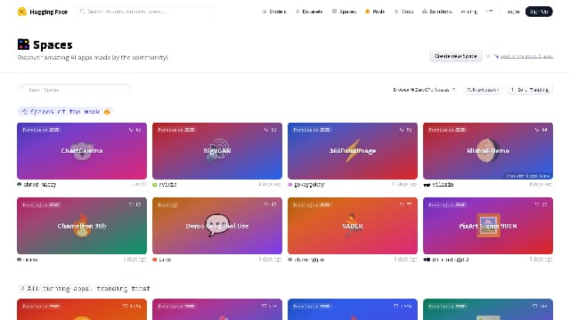Click the orange Posts icon in the navigation bar
Viewport: 570px width, 320px height.
point(368,12)
